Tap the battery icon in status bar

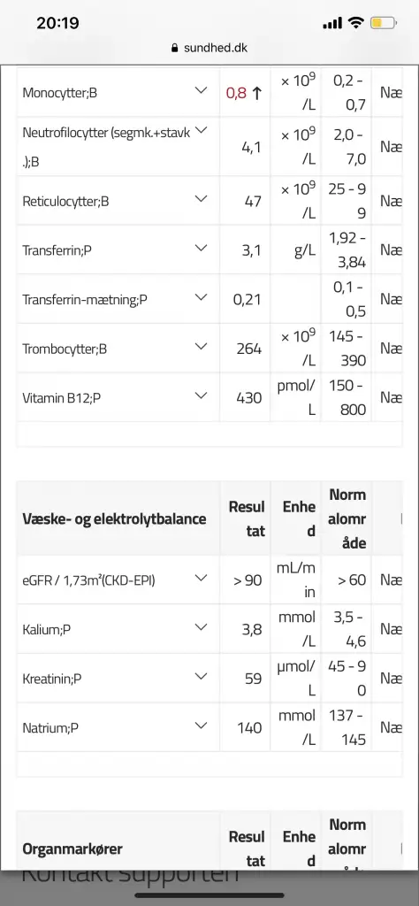[384, 23]
